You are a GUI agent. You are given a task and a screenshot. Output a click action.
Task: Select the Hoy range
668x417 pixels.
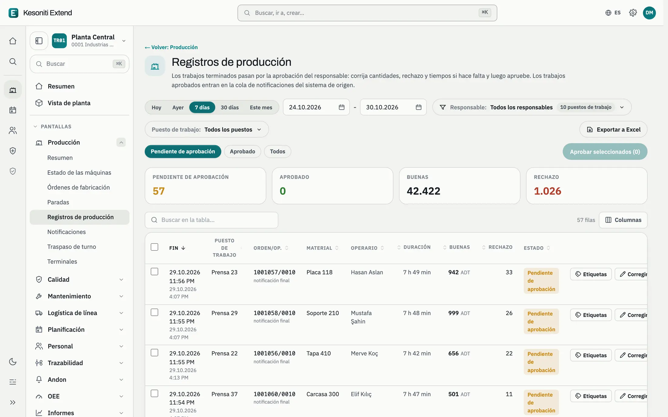tap(156, 107)
